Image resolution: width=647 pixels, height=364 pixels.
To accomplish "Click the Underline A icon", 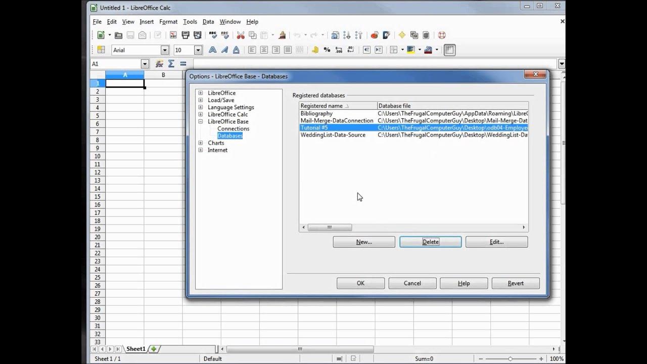I will pyautogui.click(x=237, y=50).
